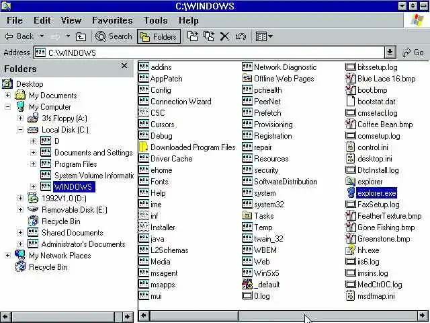
Task: Click the _default file icon
Action: (x=247, y=285)
